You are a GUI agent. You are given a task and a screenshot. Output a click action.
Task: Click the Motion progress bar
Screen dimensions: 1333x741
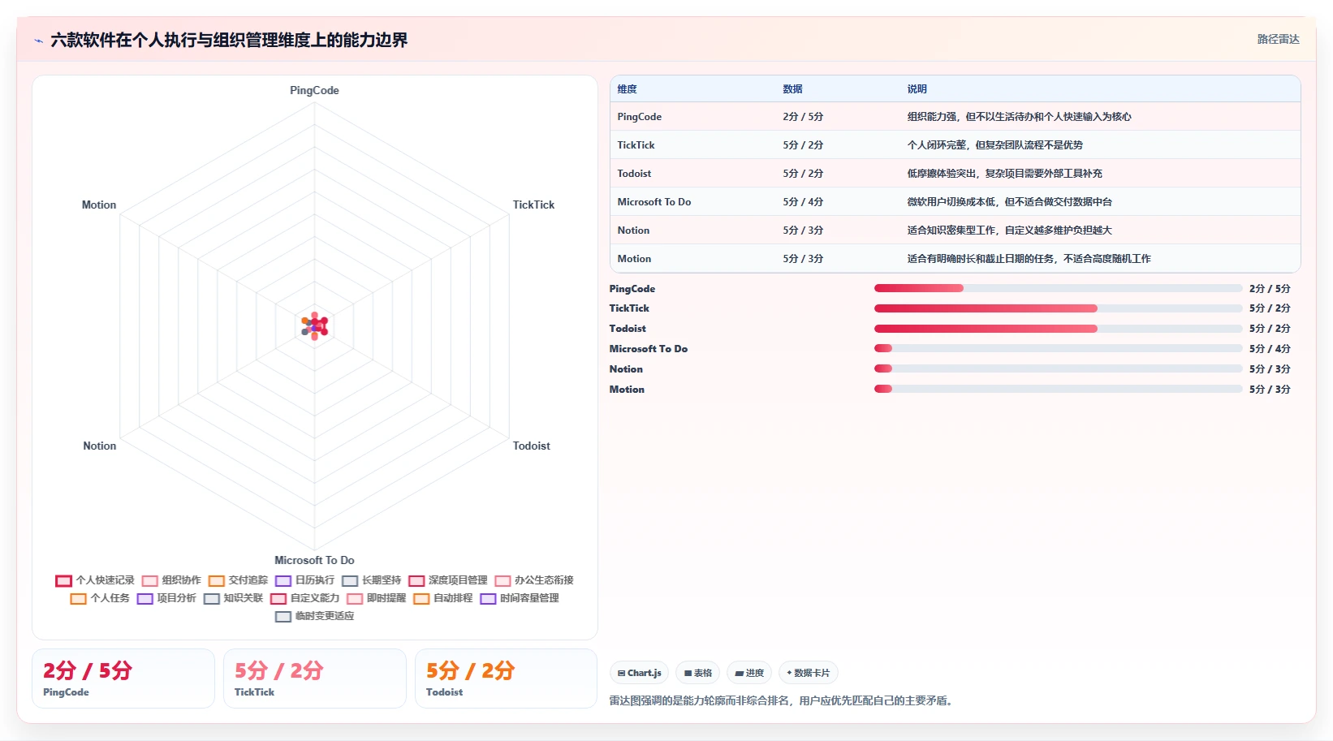coord(1058,389)
